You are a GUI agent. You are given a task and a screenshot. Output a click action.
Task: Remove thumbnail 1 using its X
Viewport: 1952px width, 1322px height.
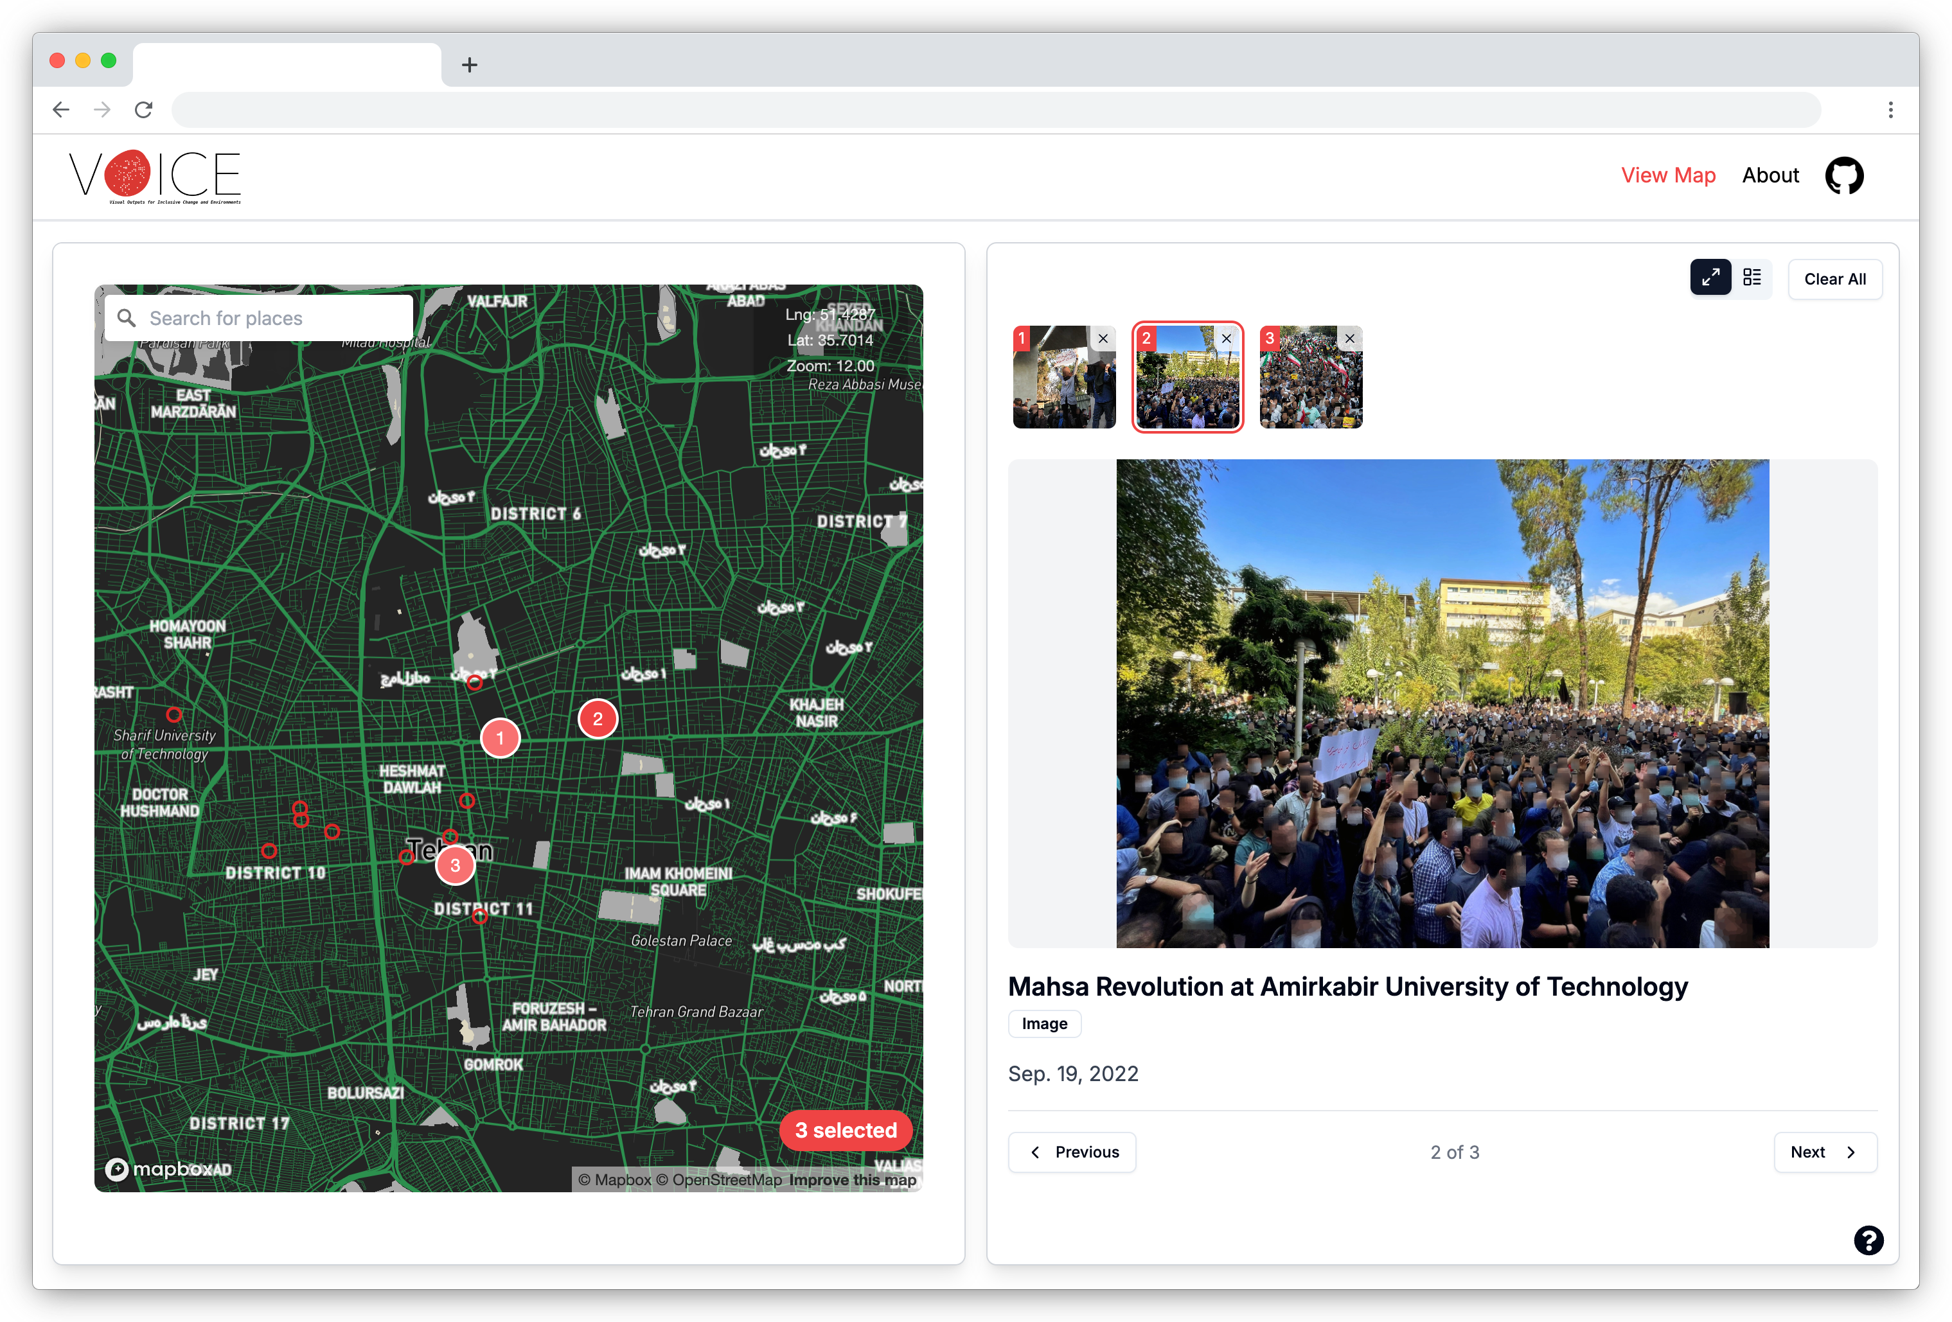coord(1103,339)
